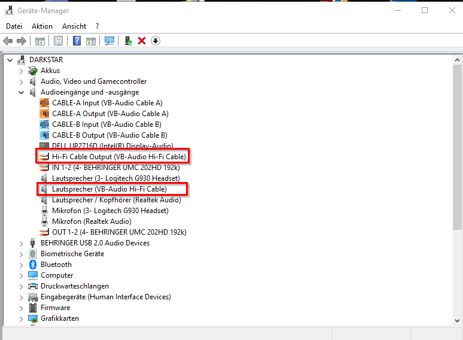The image size is (463, 340).
Task: Click the Bluetooth icon in the tree
Action: pyautogui.click(x=33, y=265)
